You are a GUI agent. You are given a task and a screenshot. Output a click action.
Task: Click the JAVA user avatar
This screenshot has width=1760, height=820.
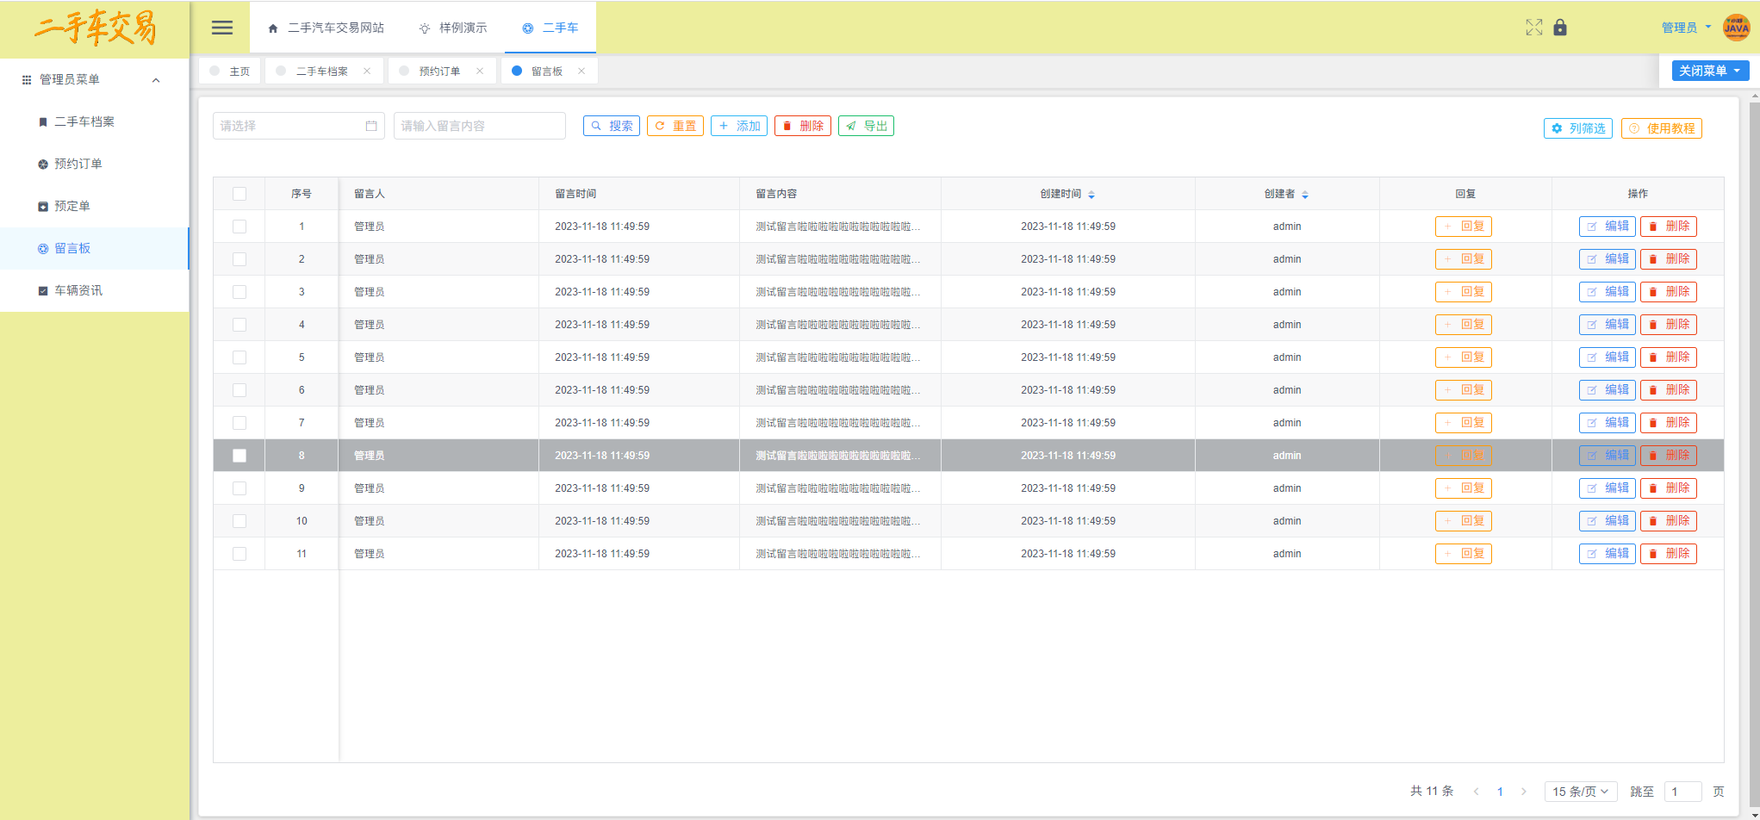(x=1736, y=28)
